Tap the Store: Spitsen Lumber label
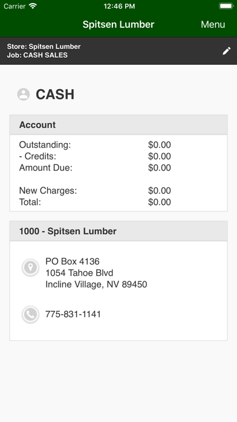237x422 pixels. [44, 47]
